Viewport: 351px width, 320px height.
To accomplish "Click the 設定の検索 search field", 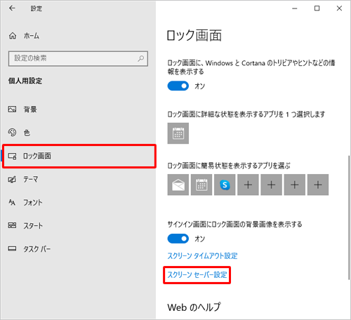I will pos(78,58).
